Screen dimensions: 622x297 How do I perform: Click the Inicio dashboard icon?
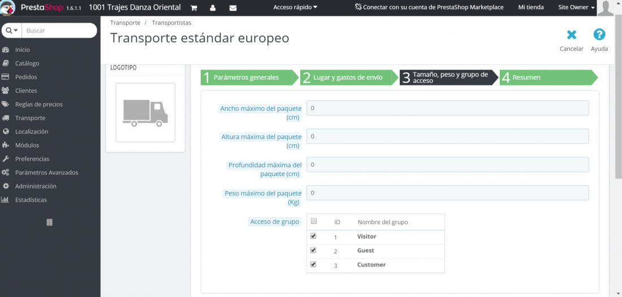(6, 50)
